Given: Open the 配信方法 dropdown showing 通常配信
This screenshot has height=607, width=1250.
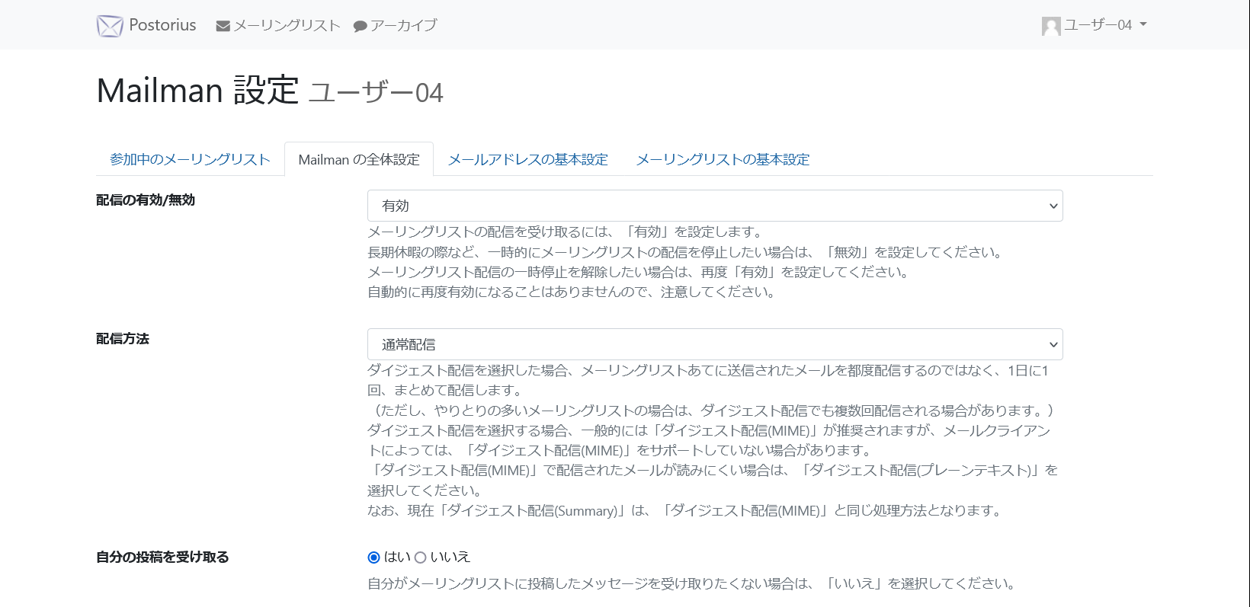Looking at the screenshot, I should coord(715,344).
